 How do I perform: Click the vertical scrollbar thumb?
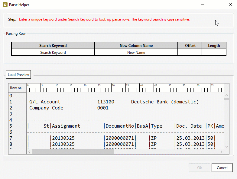point(226,99)
